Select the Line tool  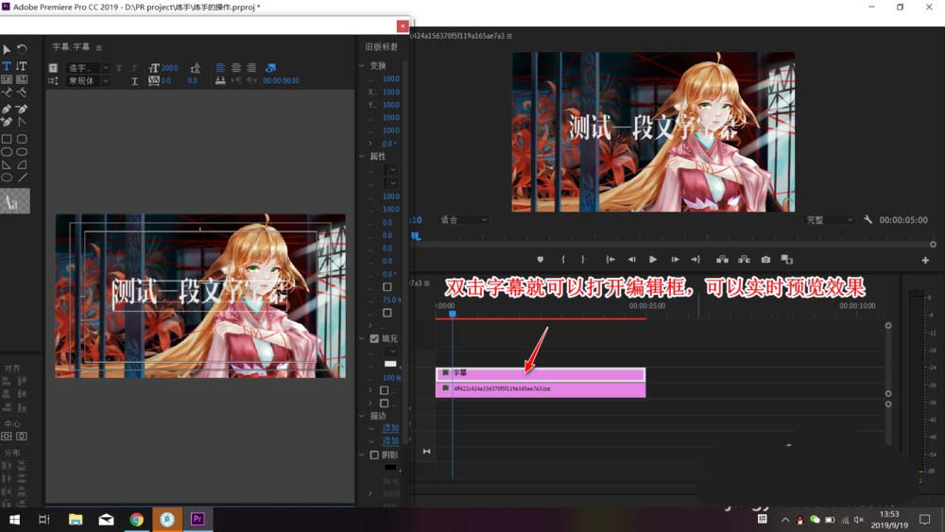(x=22, y=177)
